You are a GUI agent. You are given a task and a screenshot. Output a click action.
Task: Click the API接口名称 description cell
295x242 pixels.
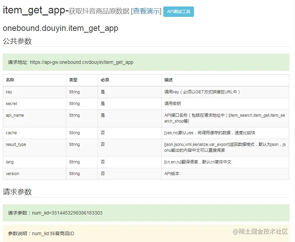click(x=225, y=118)
